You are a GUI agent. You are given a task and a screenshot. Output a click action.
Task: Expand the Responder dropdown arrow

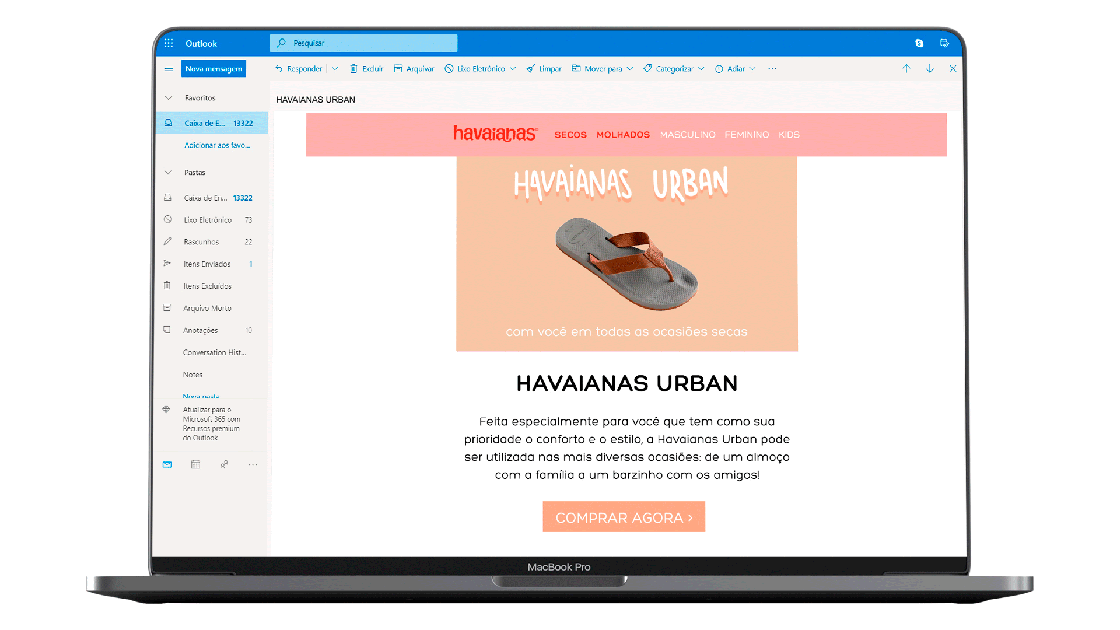[x=335, y=68]
